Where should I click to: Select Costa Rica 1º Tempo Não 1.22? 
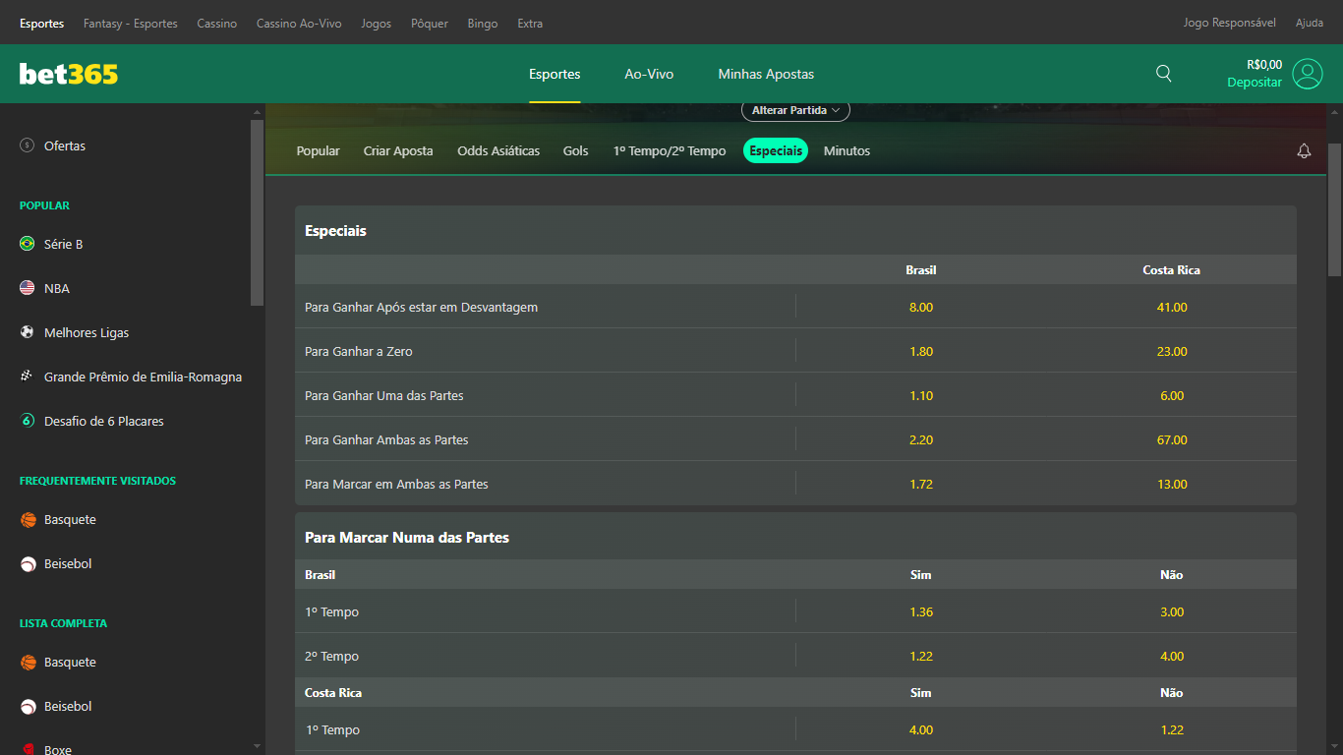[1172, 729]
